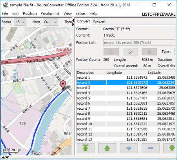This screenshot has height=160, width=177.
Task: Click the Length value 5083 m
Action: (147, 60)
